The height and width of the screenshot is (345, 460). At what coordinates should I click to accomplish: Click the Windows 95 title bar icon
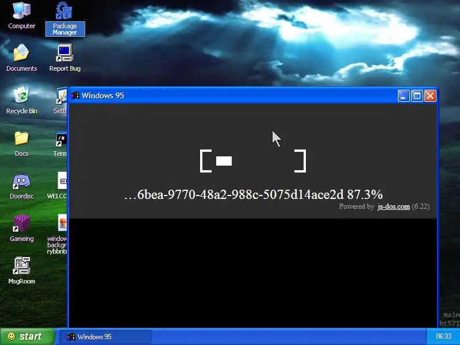(x=75, y=95)
